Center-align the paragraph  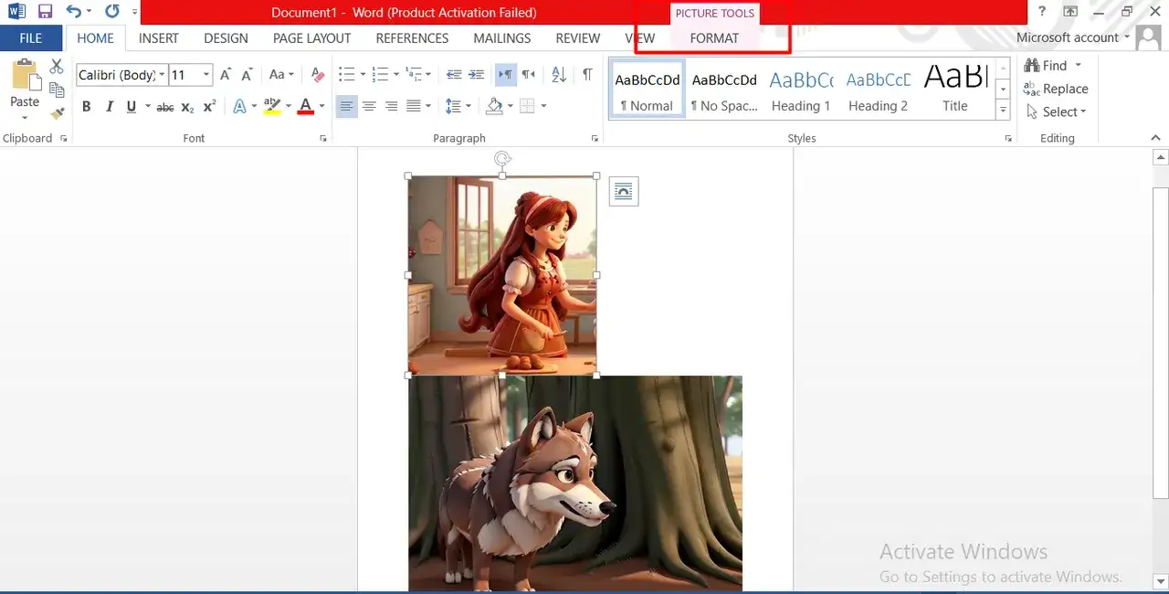click(369, 106)
